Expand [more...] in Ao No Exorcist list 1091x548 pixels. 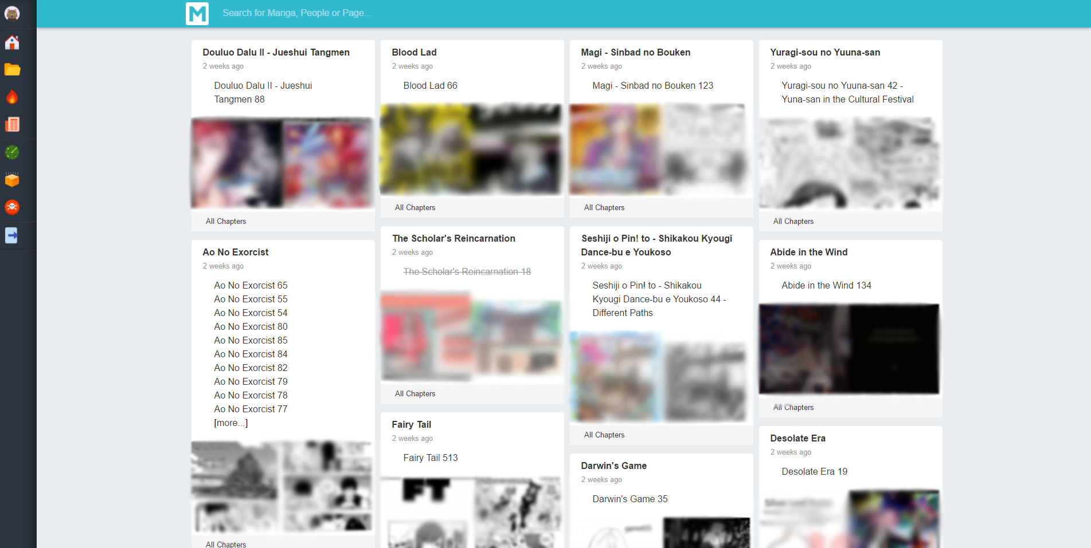click(230, 423)
